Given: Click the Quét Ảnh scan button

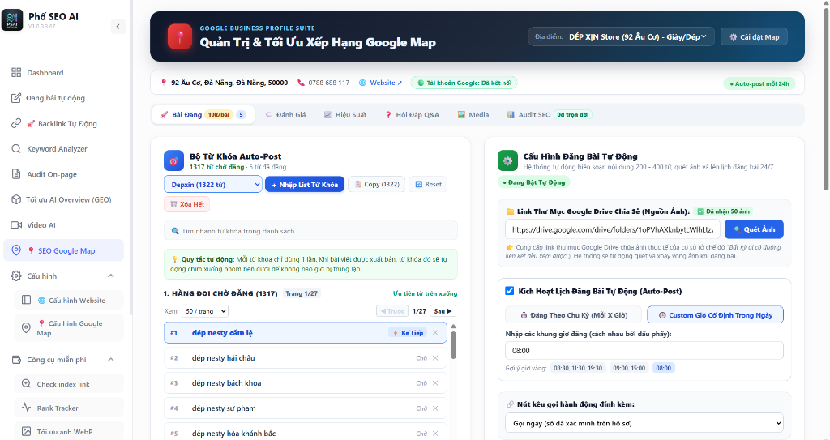Looking at the screenshot, I should [x=754, y=229].
